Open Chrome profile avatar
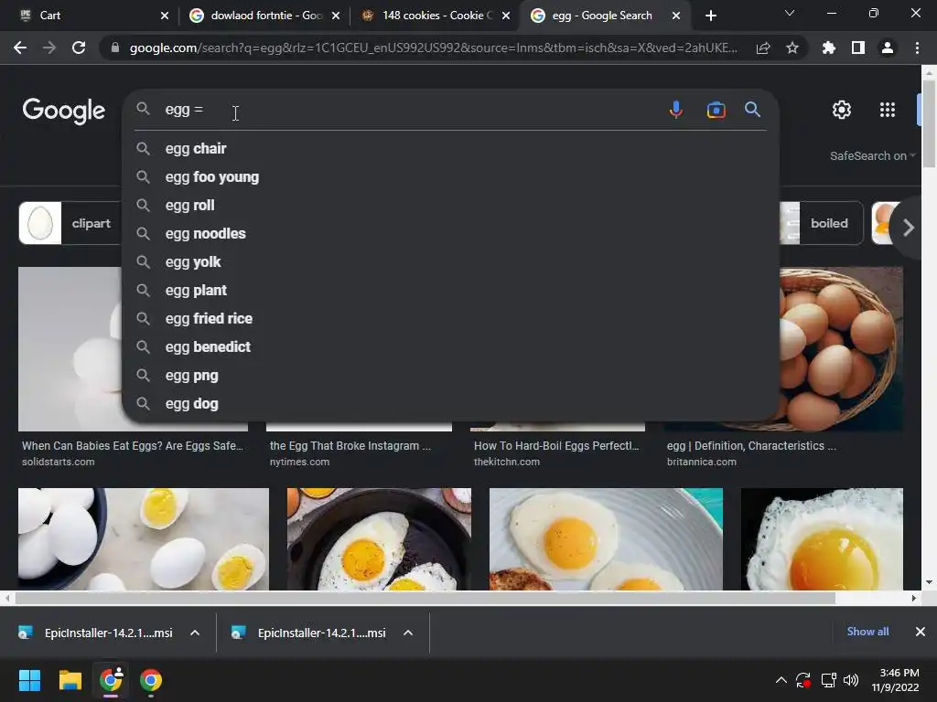 (888, 48)
